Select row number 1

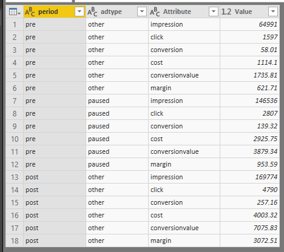coord(15,24)
